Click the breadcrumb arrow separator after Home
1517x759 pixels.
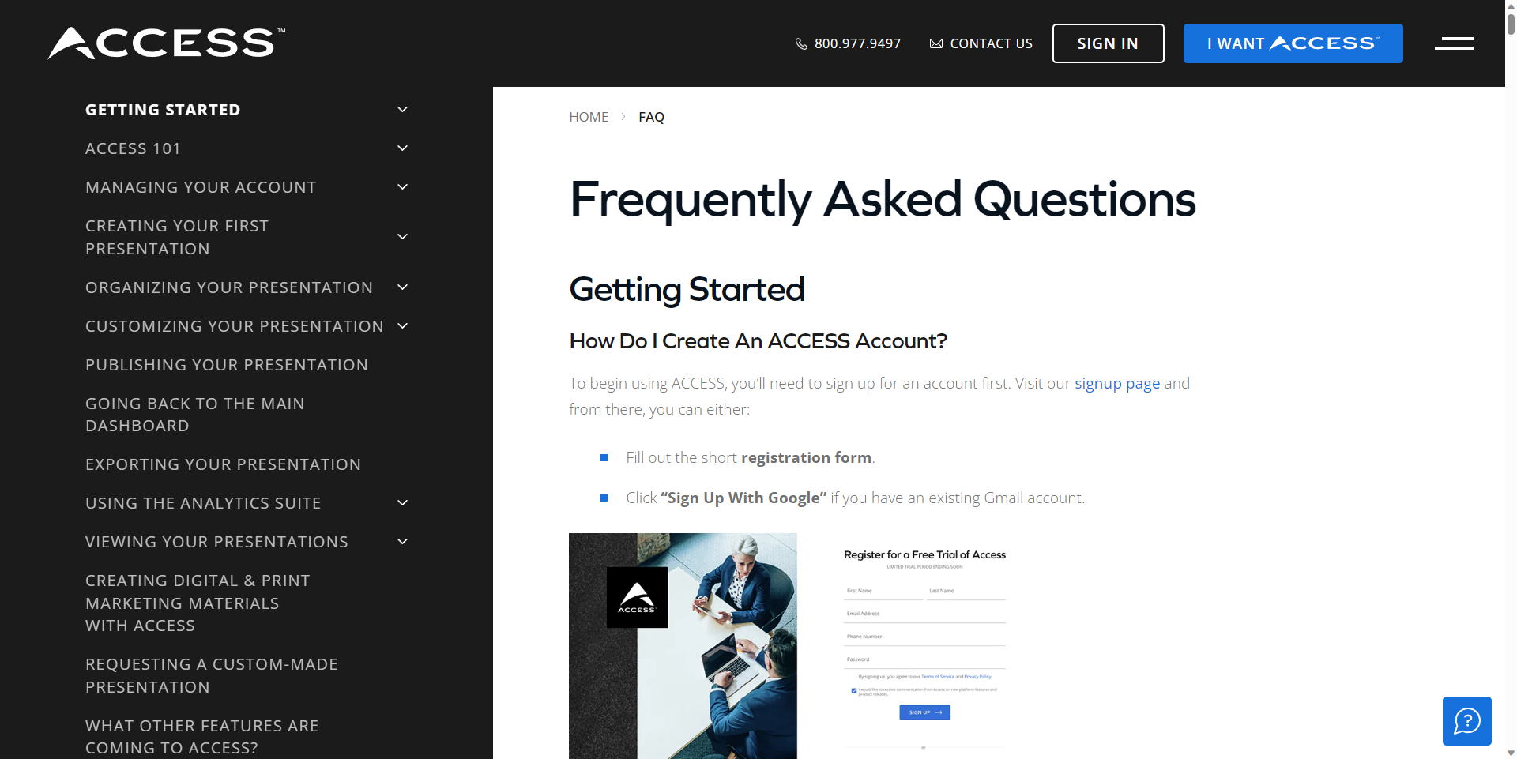(623, 117)
